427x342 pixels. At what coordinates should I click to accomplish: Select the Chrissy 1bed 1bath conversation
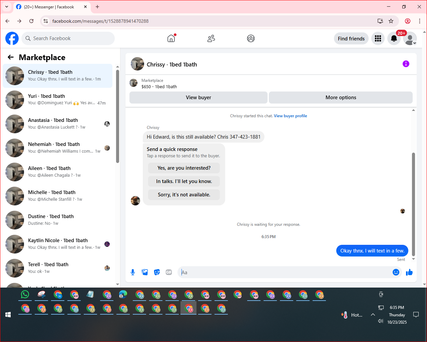click(x=58, y=76)
